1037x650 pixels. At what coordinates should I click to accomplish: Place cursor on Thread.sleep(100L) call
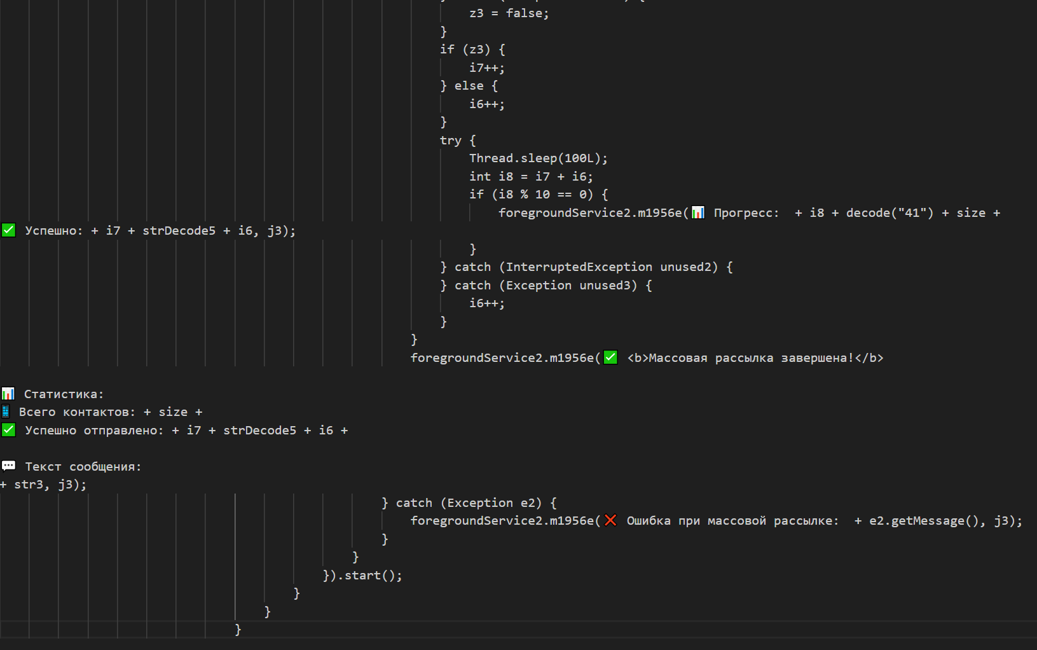coord(538,158)
